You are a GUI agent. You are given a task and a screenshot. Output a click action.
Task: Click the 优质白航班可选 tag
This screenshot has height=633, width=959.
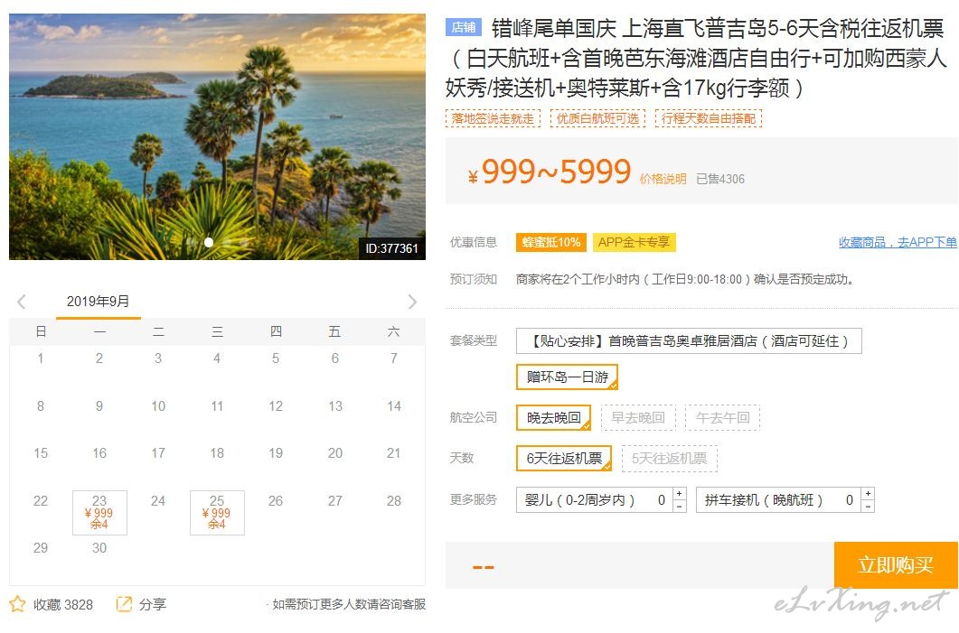(x=597, y=118)
